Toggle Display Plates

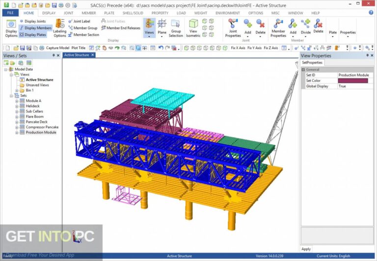click(33, 35)
